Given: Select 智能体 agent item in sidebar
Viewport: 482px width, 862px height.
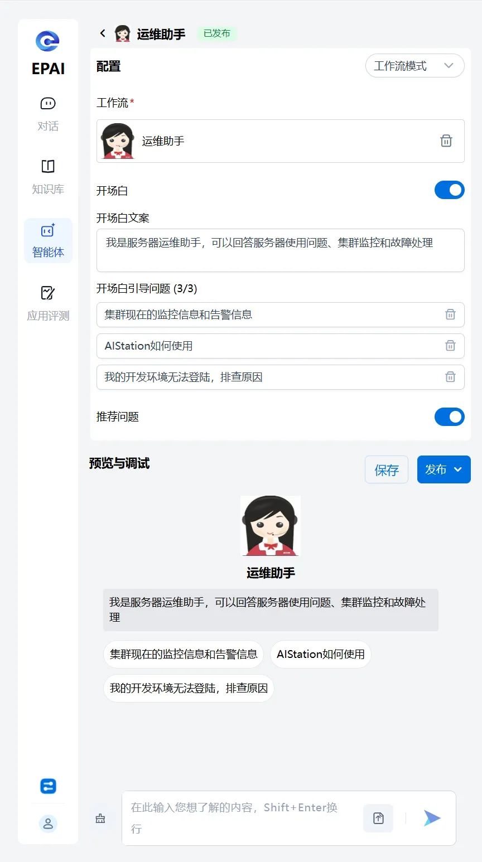Looking at the screenshot, I should point(48,241).
